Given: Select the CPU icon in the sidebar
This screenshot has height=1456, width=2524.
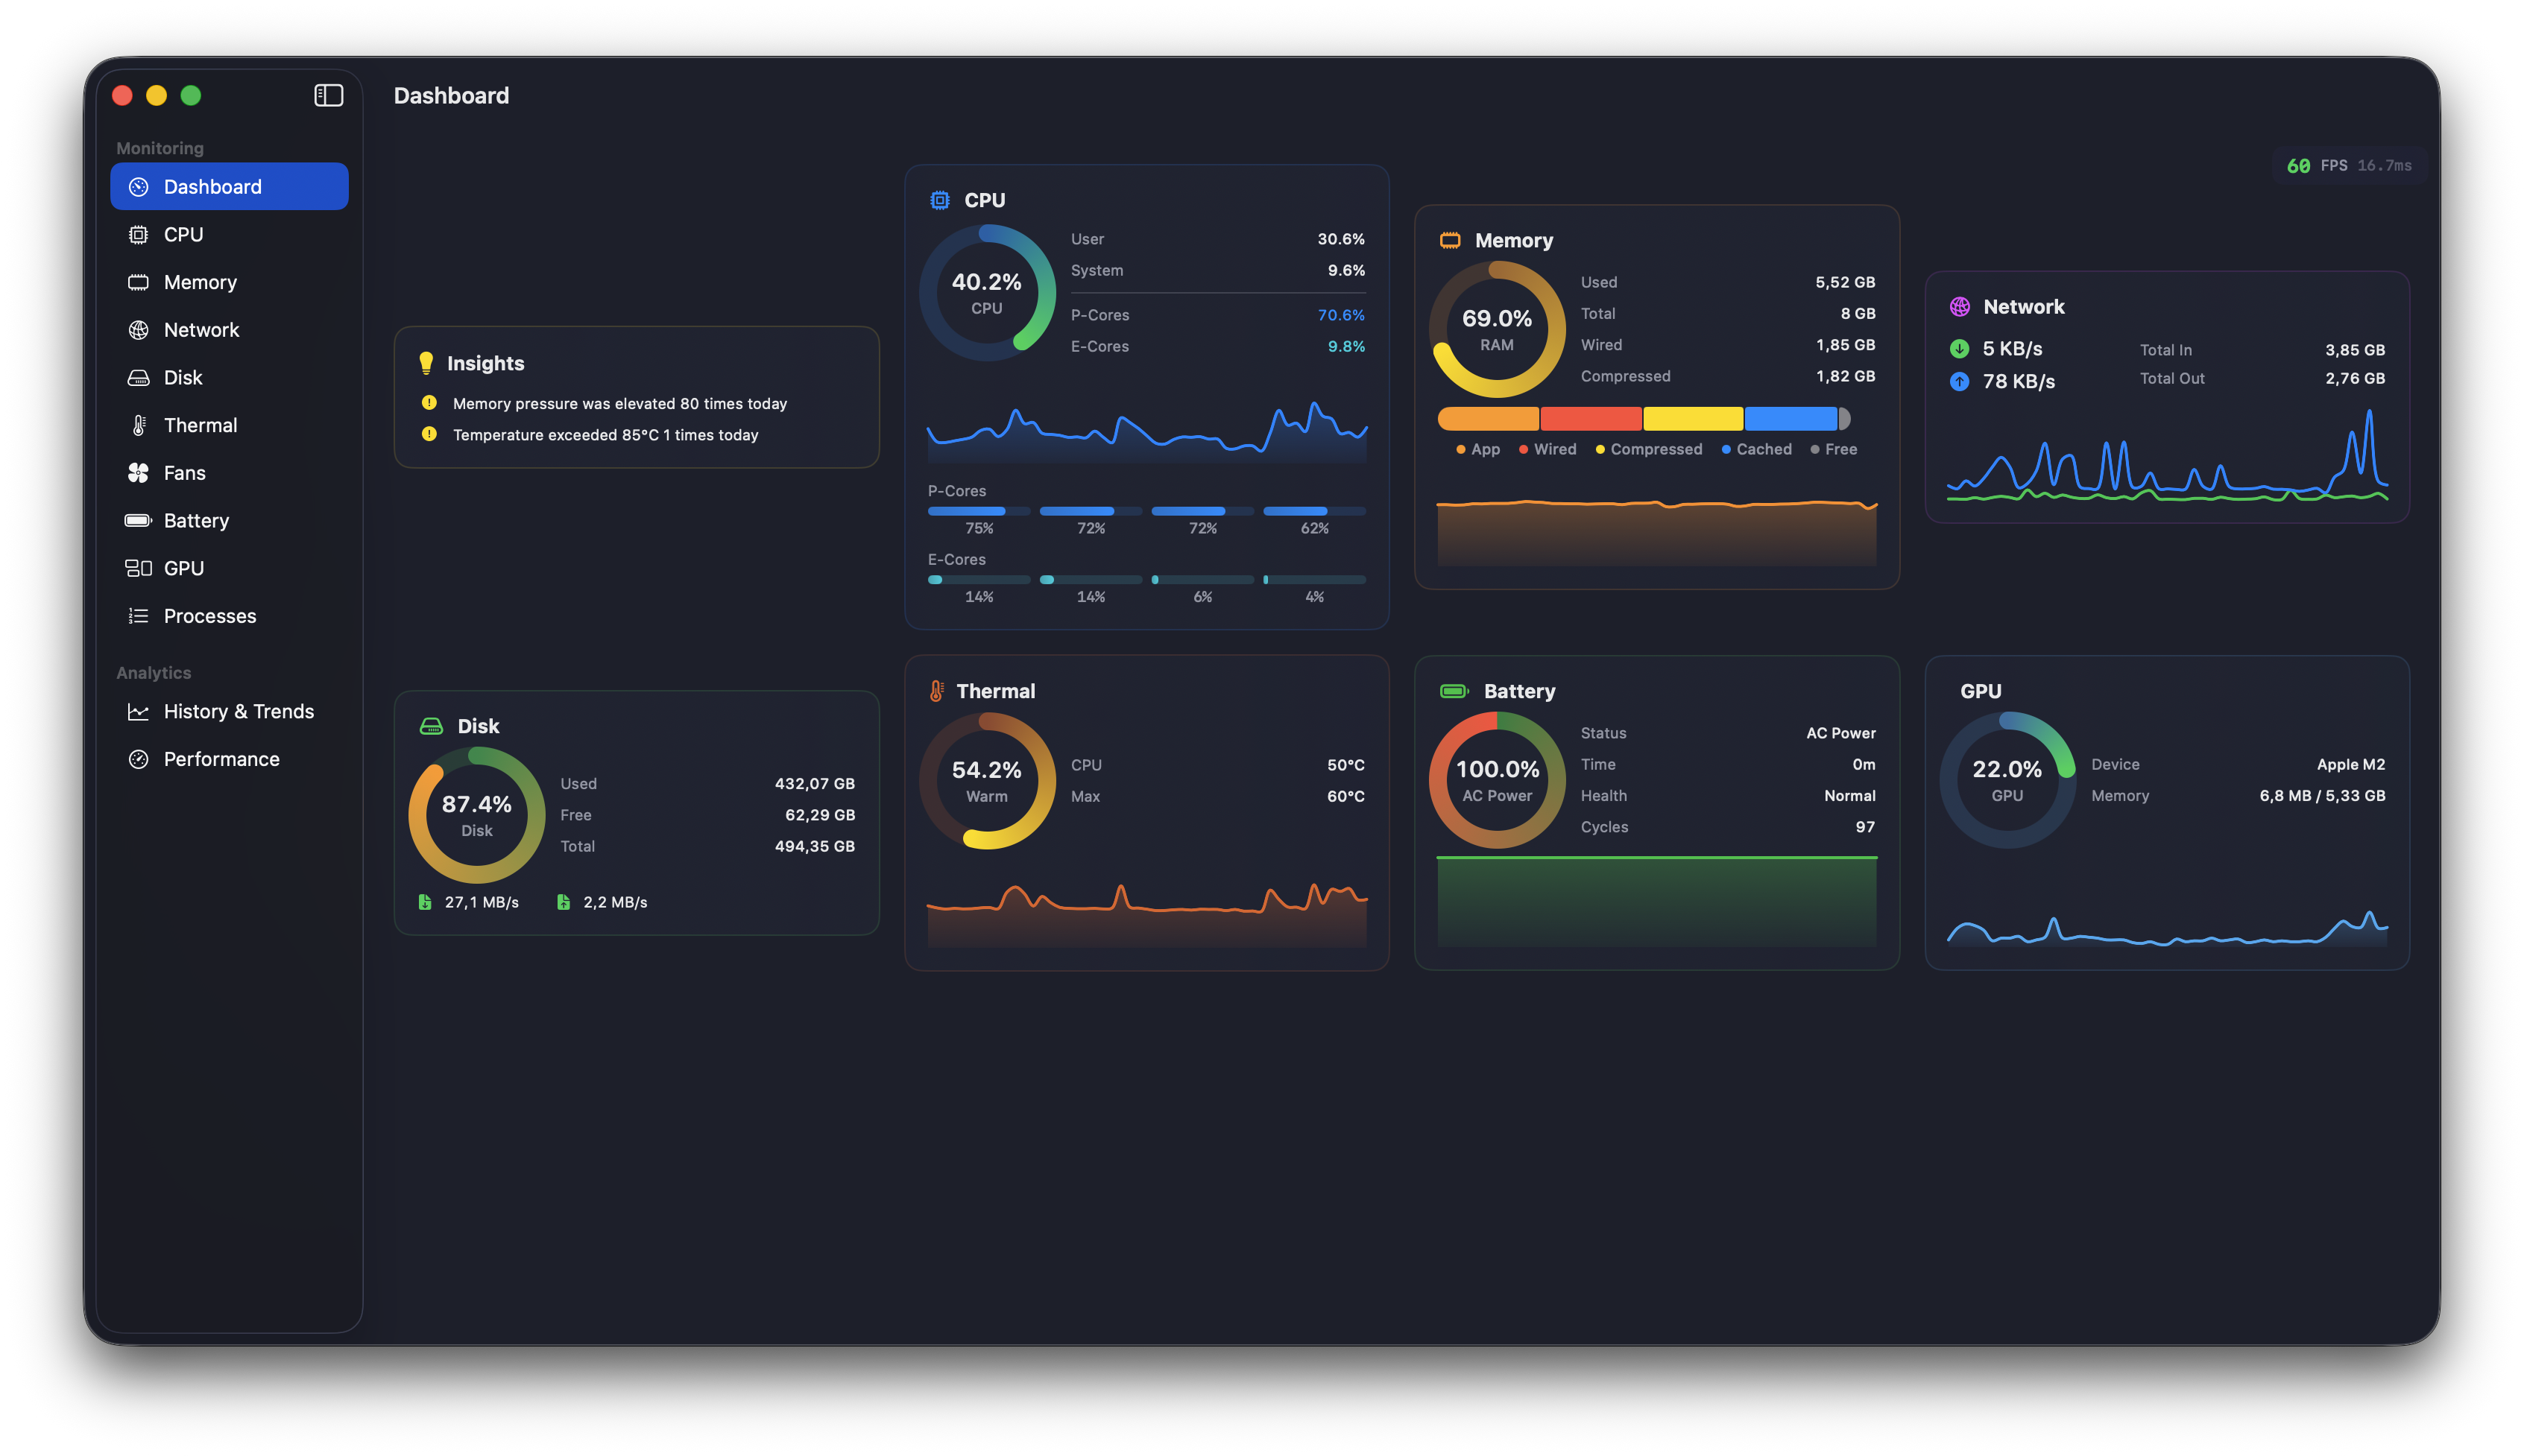Looking at the screenshot, I should tap(139, 234).
